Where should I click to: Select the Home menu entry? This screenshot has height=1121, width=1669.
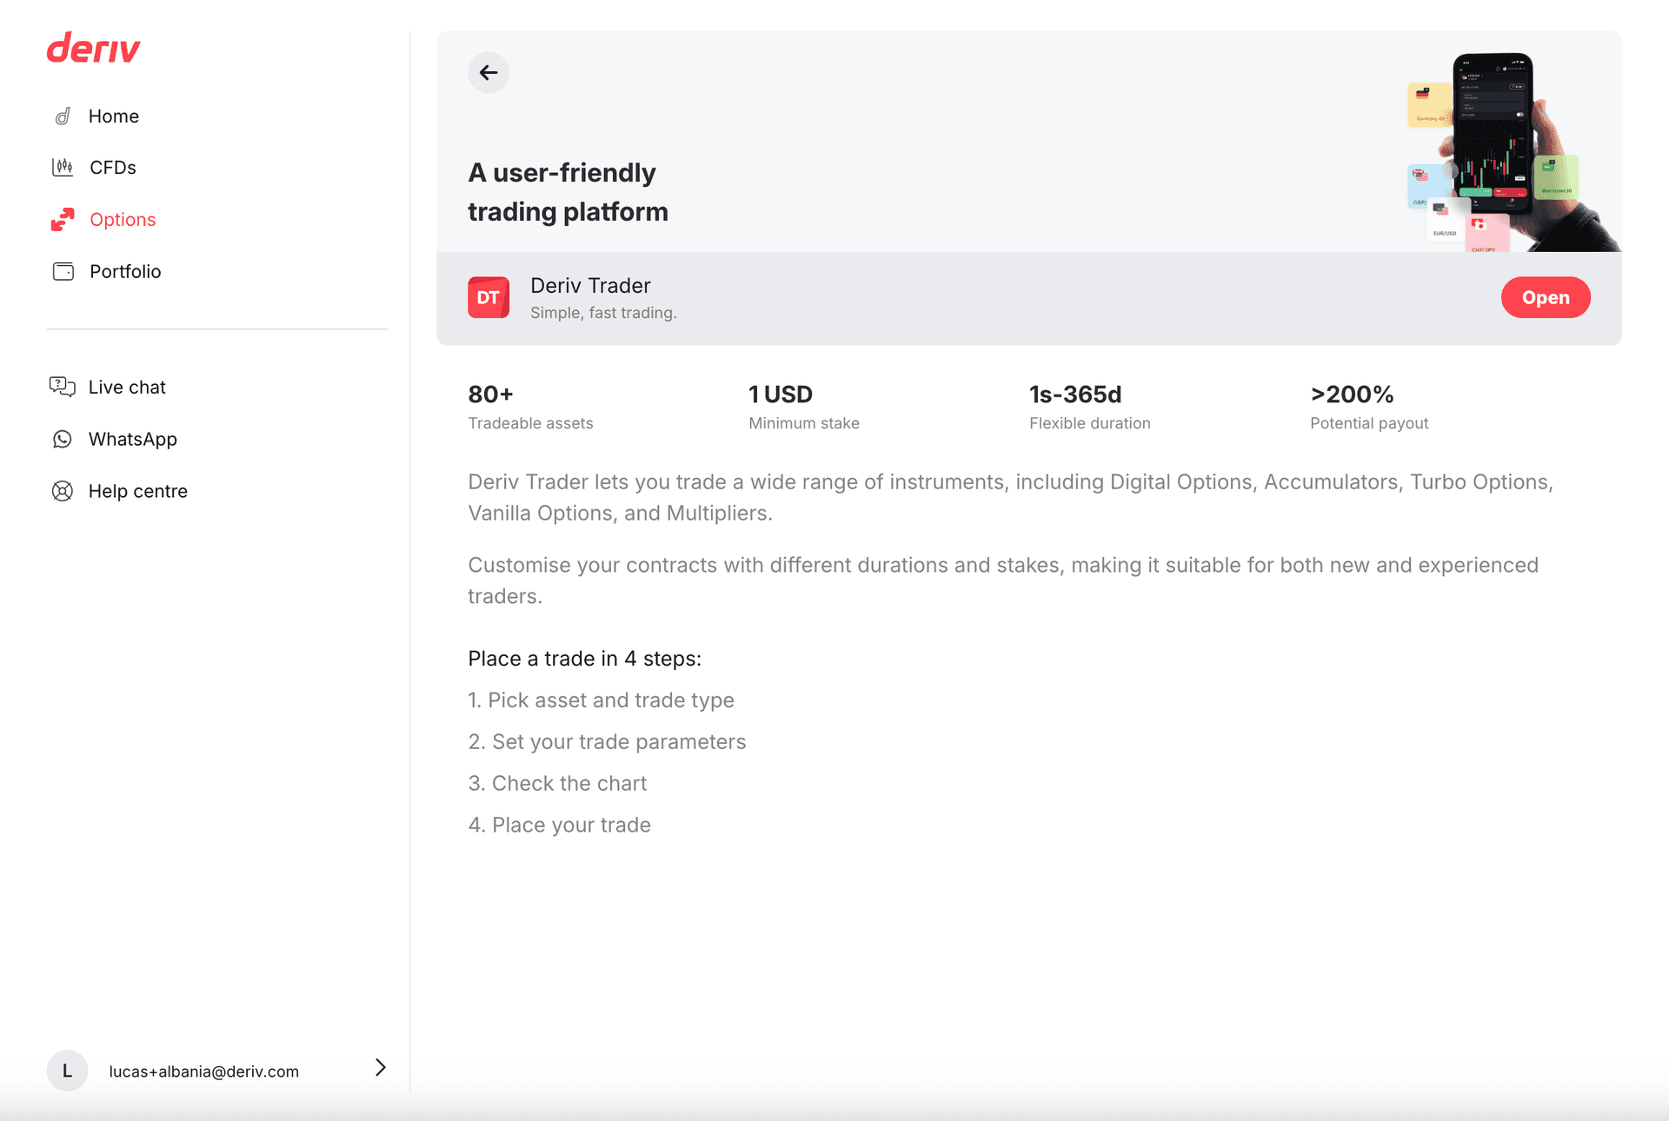point(114,116)
